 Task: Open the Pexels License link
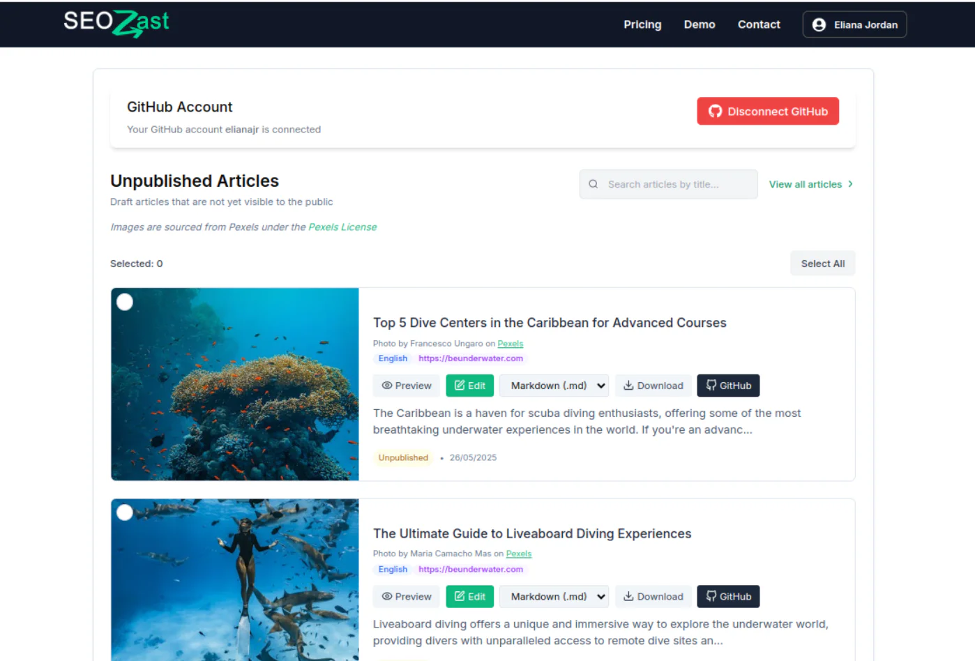[342, 227]
